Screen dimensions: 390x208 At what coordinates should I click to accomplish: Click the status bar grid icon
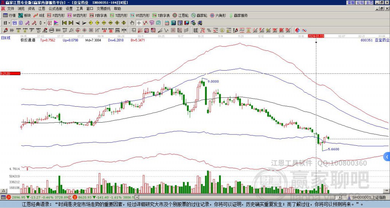pos(3,197)
